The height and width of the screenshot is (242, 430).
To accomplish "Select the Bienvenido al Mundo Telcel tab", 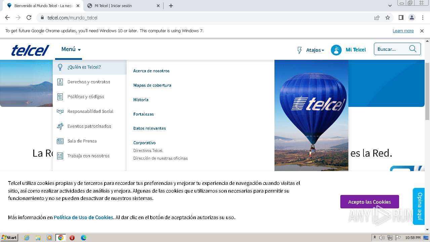I will [43, 6].
